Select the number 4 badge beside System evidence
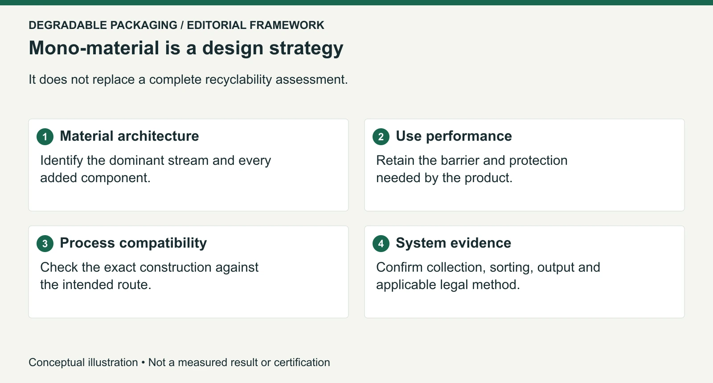The width and height of the screenshot is (713, 383). (381, 244)
